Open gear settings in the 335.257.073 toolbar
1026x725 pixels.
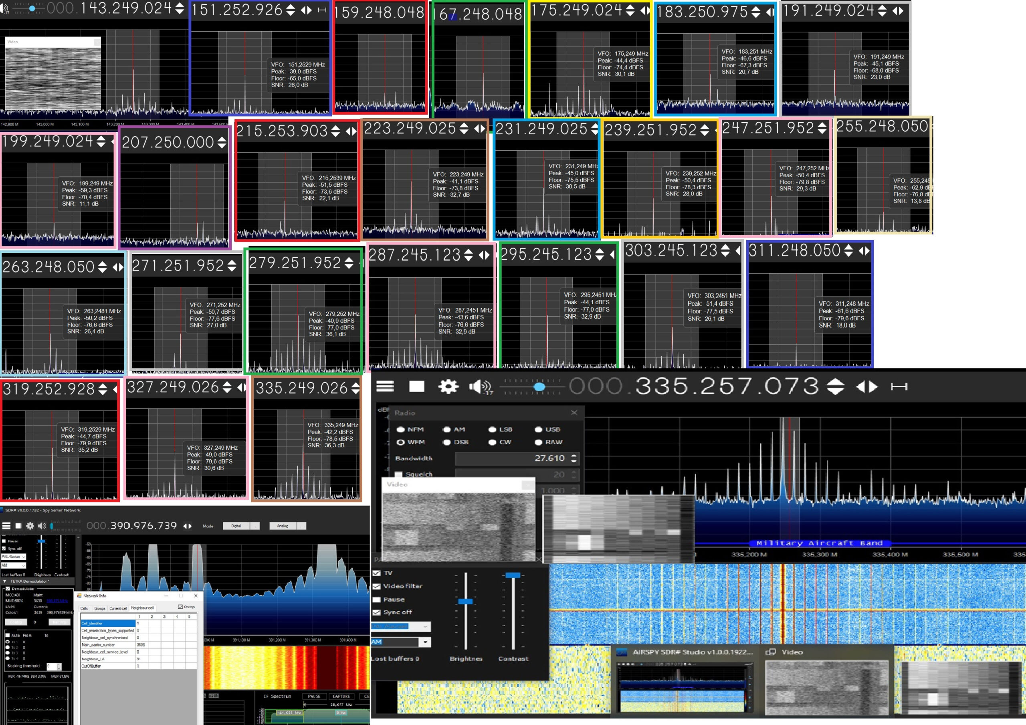[x=448, y=386]
